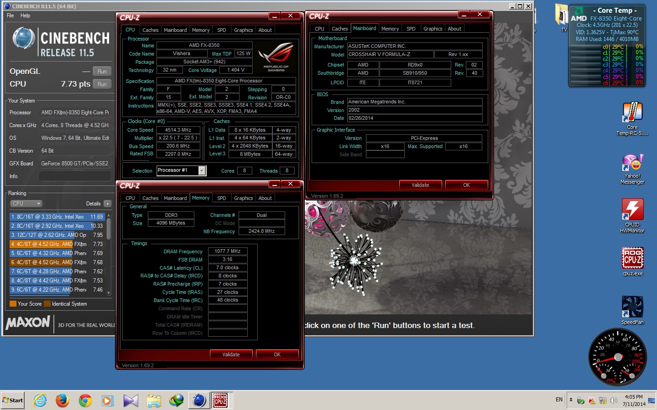Open About tab in the Memory CPU-Z window
Viewport: 657px width, 410px height.
coord(265,198)
